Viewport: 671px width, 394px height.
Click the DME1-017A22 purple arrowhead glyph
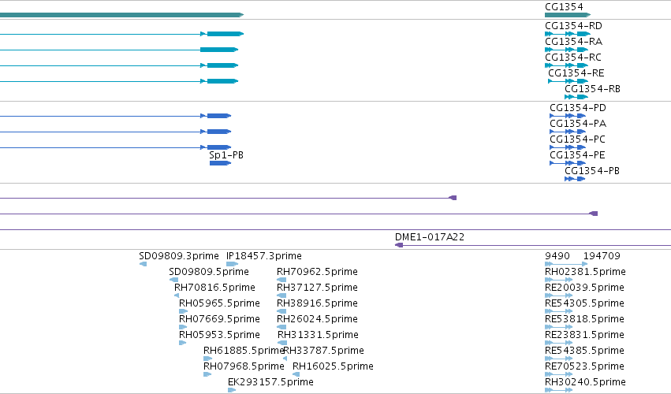399,245
